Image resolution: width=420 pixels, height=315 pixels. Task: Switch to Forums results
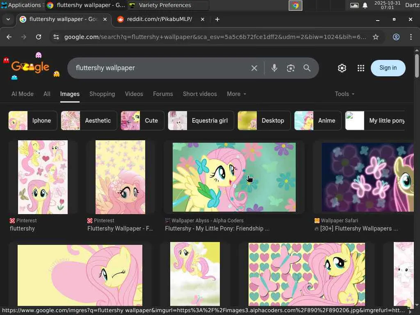pos(163,94)
